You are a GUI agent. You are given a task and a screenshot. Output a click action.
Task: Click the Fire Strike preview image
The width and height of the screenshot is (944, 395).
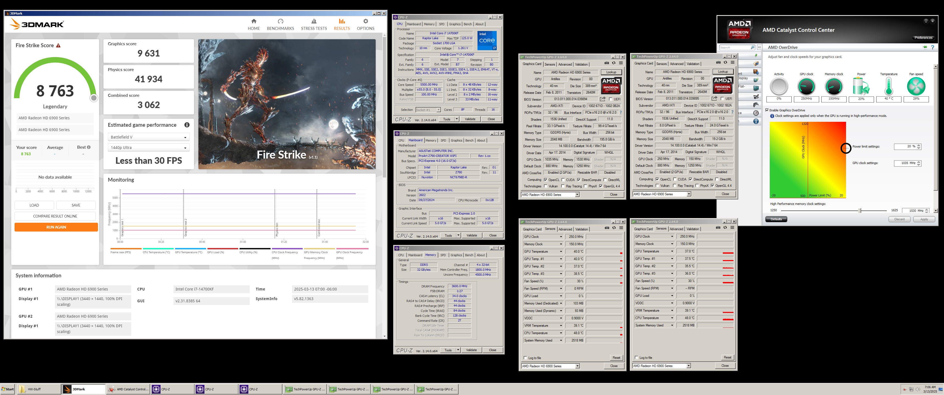(287, 104)
